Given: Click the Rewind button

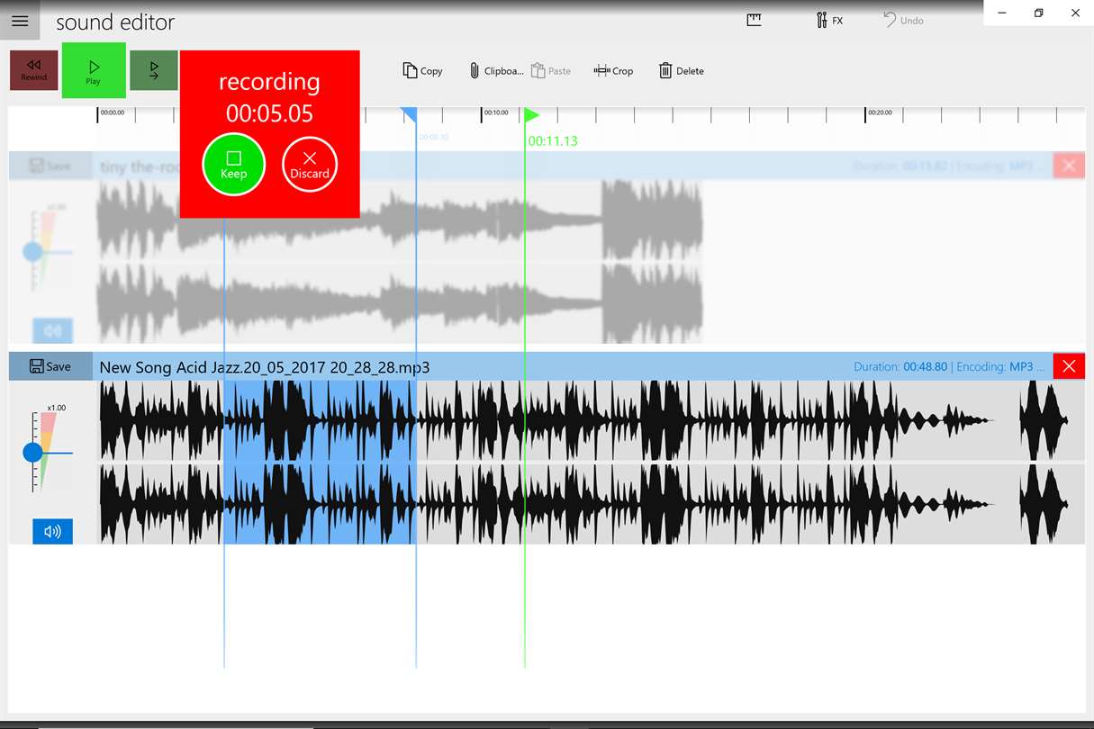Looking at the screenshot, I should point(34,70).
